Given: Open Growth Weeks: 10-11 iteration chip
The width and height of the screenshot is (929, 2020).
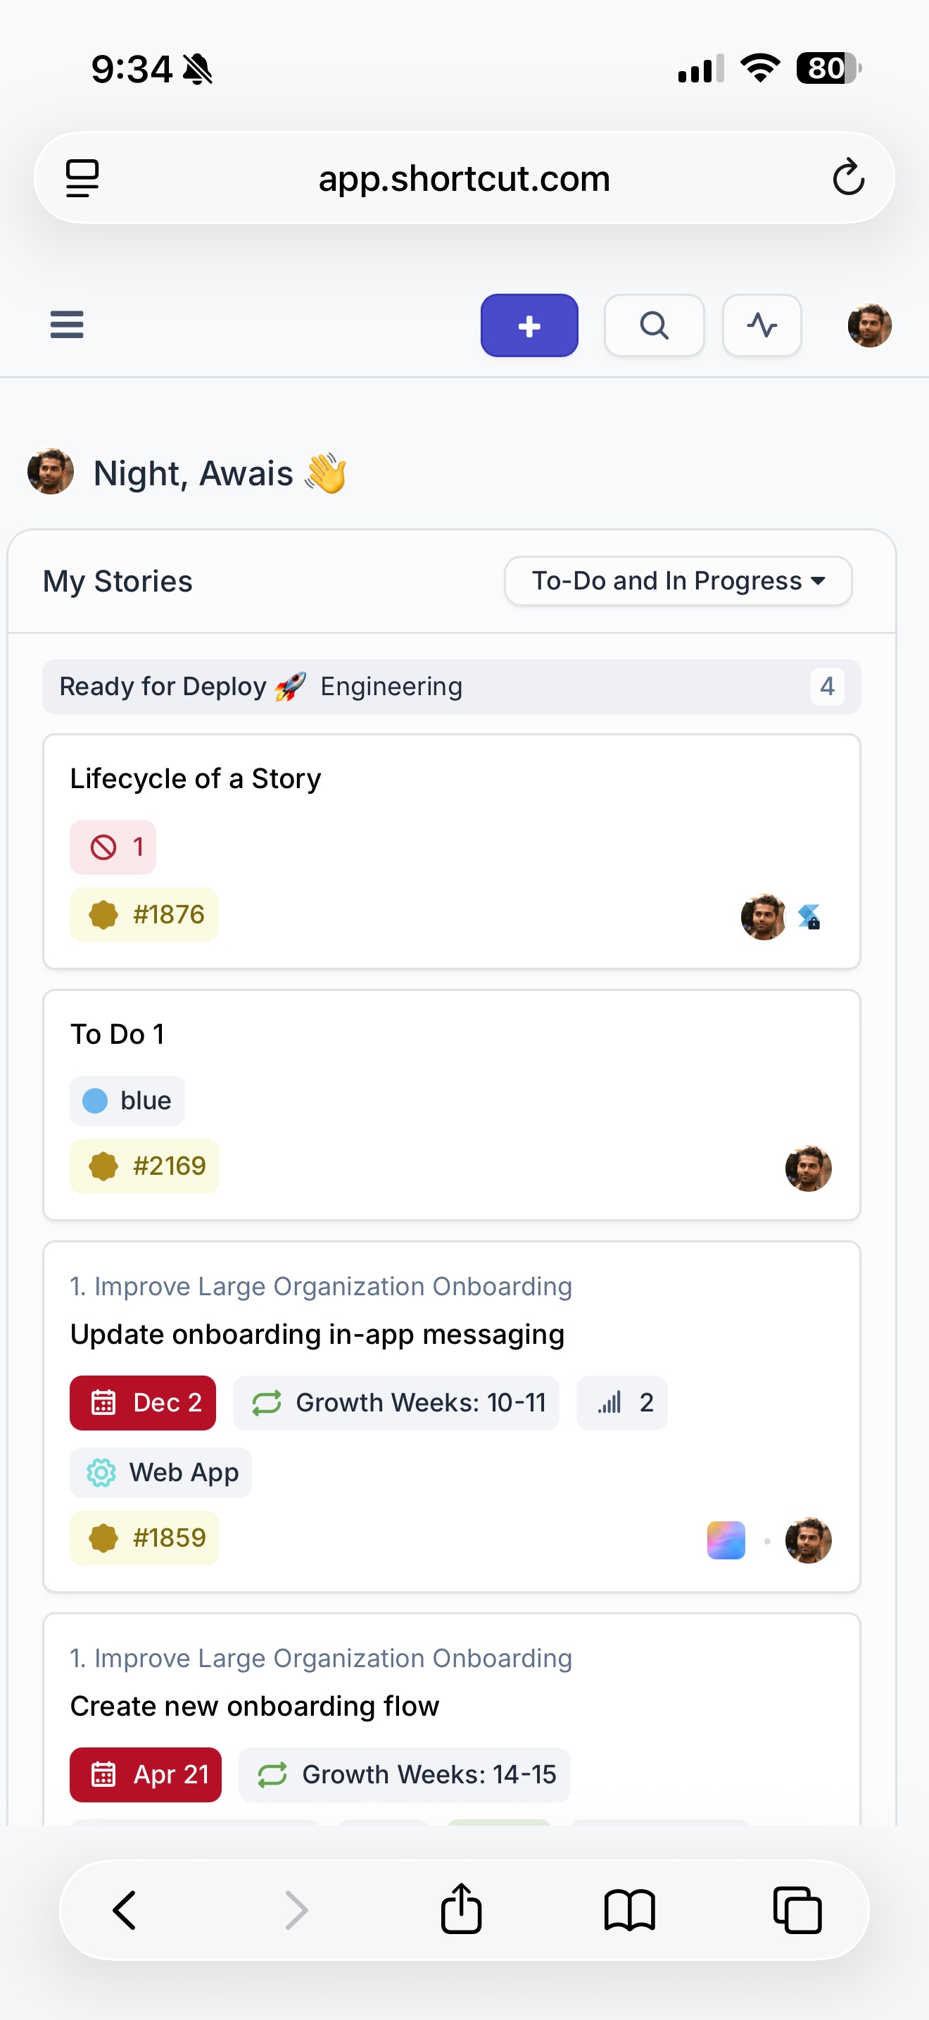Looking at the screenshot, I should pyautogui.click(x=396, y=1402).
